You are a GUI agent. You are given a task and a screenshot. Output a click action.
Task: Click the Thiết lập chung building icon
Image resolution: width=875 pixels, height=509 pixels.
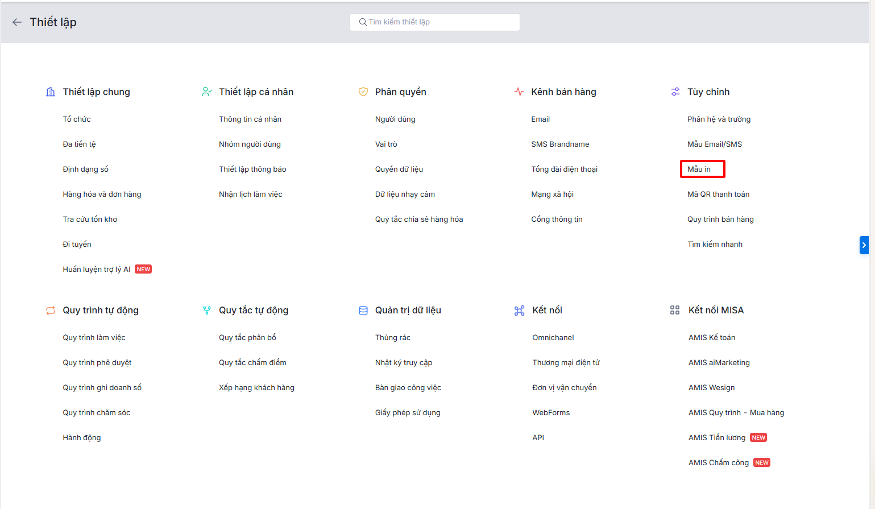pyautogui.click(x=51, y=92)
